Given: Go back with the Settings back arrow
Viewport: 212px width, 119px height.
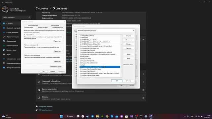Looking at the screenshot, I should click(x=3, y=3).
